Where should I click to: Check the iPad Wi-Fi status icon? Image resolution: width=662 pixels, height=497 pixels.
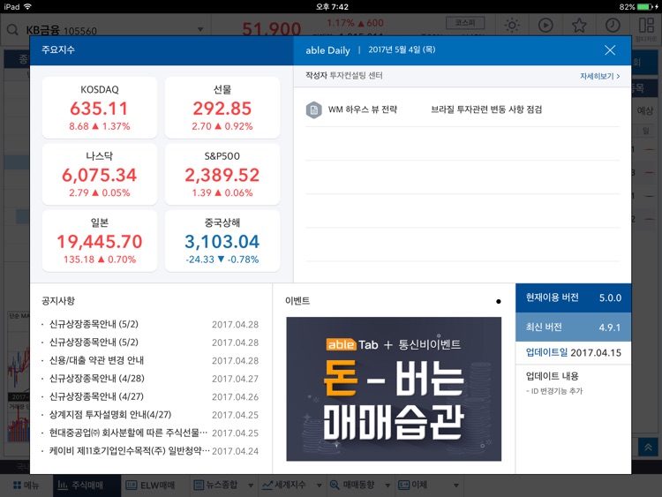pyautogui.click(x=27, y=7)
